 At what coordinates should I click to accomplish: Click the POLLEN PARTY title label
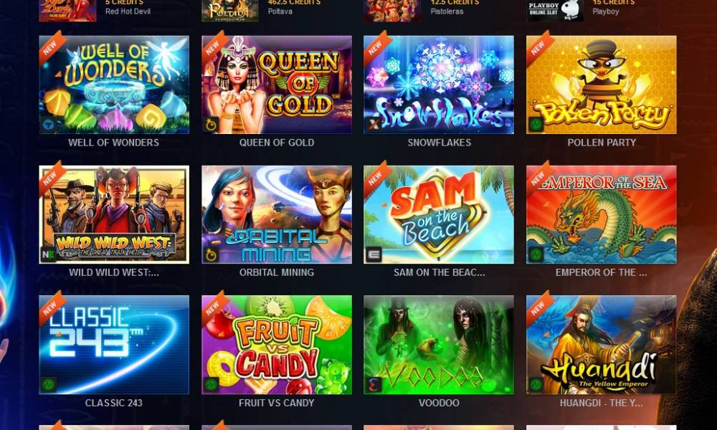click(602, 143)
